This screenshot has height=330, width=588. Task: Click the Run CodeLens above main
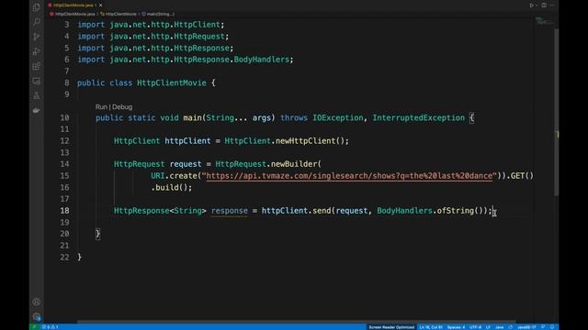click(x=101, y=107)
